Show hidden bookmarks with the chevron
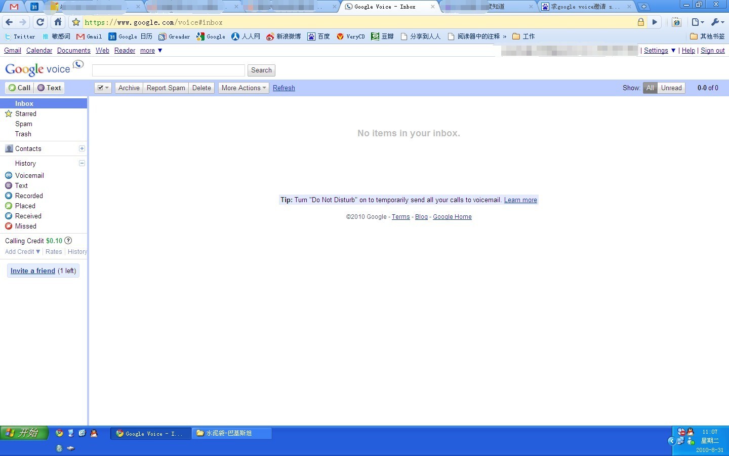Image resolution: width=729 pixels, height=456 pixels. [505, 36]
